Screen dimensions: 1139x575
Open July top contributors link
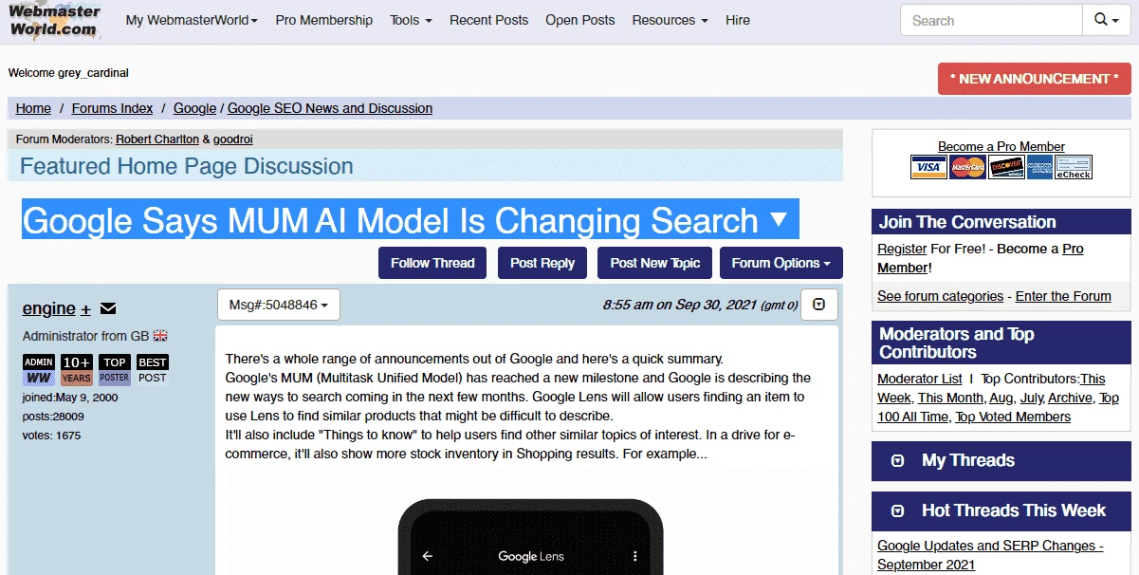coord(1032,398)
